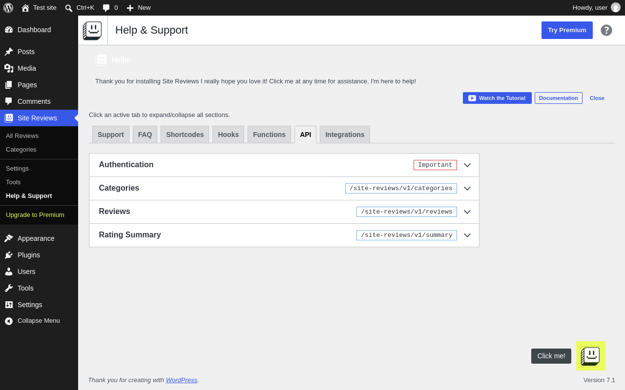Select the FAQ tab
The image size is (625, 390).
[145, 135]
